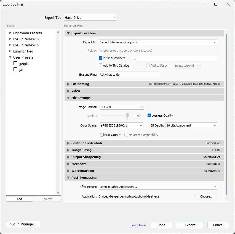This screenshot has width=235, height=234.
Task: Open the Image Format JPEG XL dropdown
Action: pyautogui.click(x=122, y=107)
